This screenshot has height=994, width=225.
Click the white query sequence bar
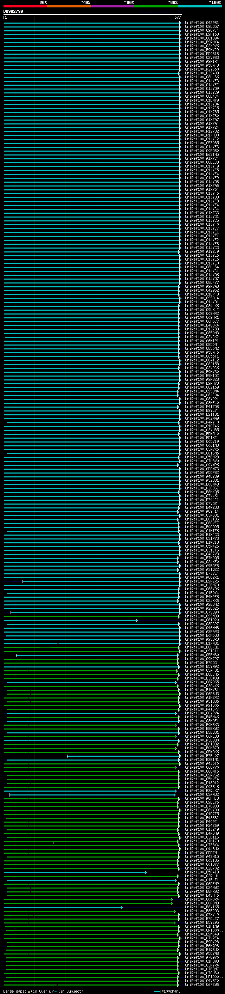click(x=93, y=14)
